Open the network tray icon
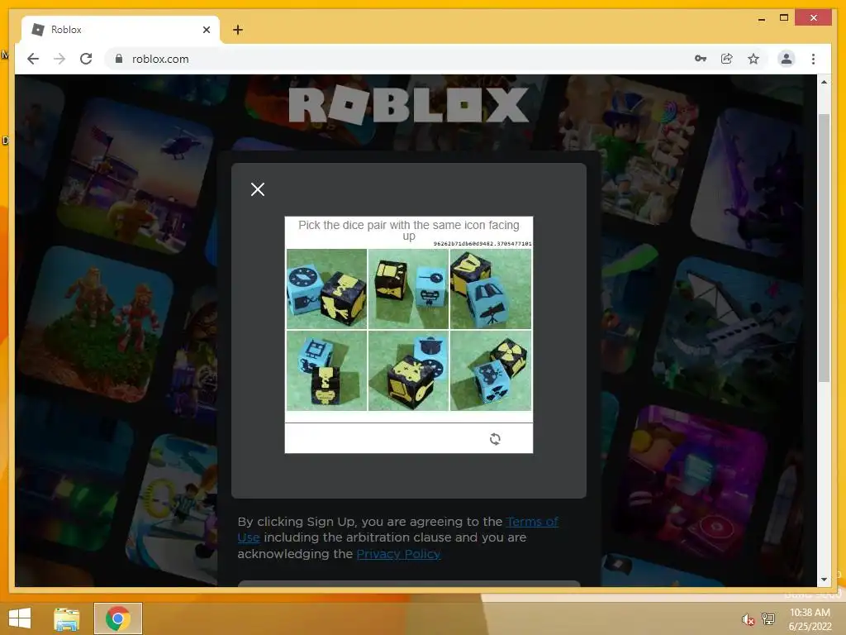Image resolution: width=846 pixels, height=635 pixels. (x=768, y=618)
